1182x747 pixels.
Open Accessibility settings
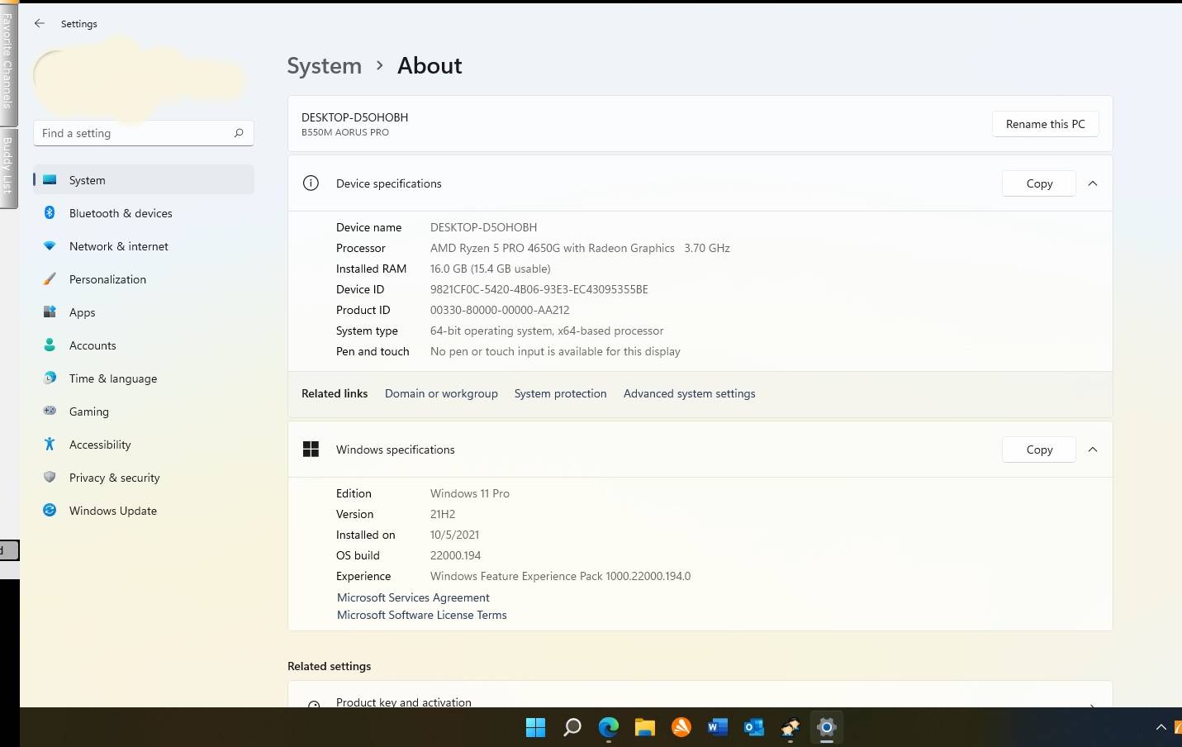[144, 444]
